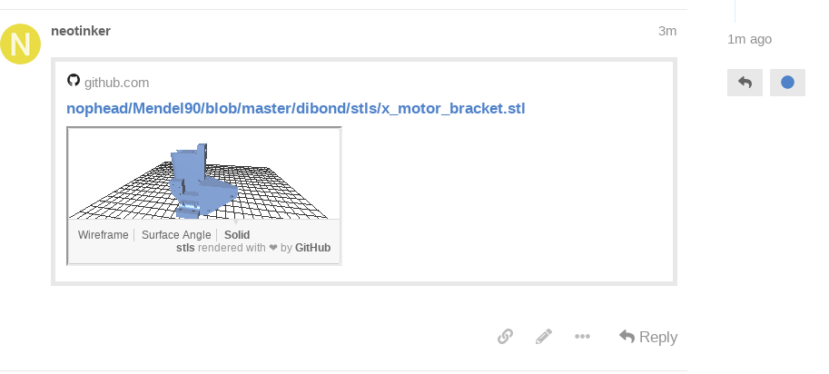Switch render mode to Wireframe
829x374 pixels.
pos(104,235)
